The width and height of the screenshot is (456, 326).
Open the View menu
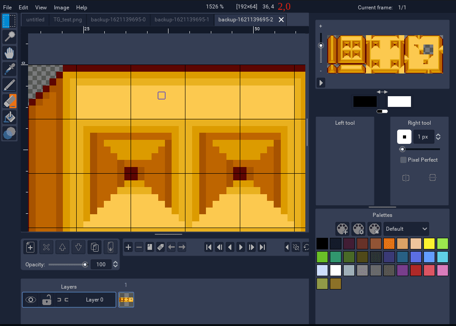point(41,8)
